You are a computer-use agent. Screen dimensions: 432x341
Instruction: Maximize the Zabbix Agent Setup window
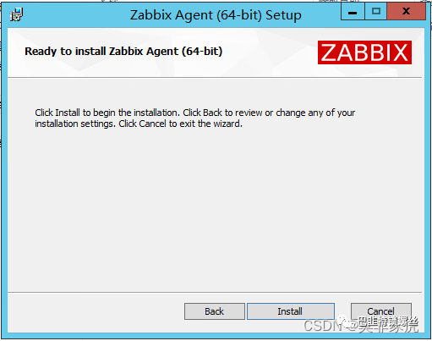[x=376, y=11]
